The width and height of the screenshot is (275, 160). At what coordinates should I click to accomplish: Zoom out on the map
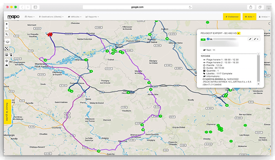pos(7,28)
